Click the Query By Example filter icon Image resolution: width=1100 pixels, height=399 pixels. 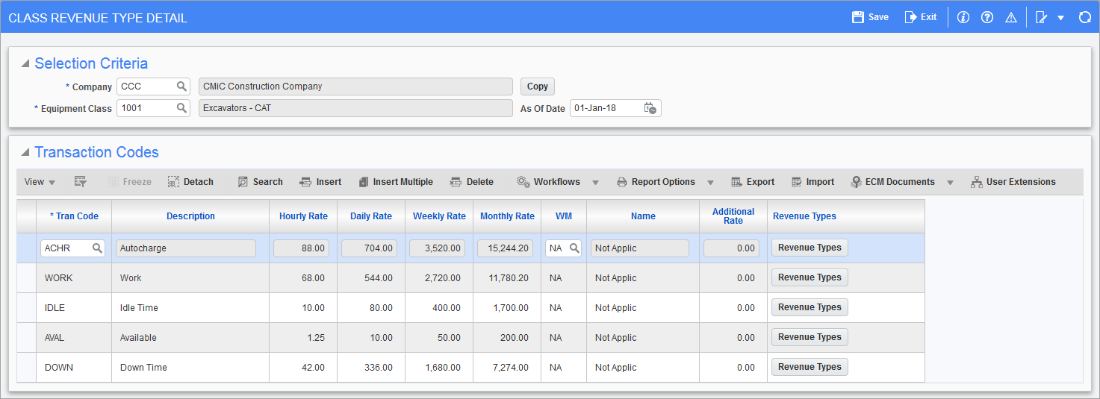pyautogui.click(x=81, y=182)
